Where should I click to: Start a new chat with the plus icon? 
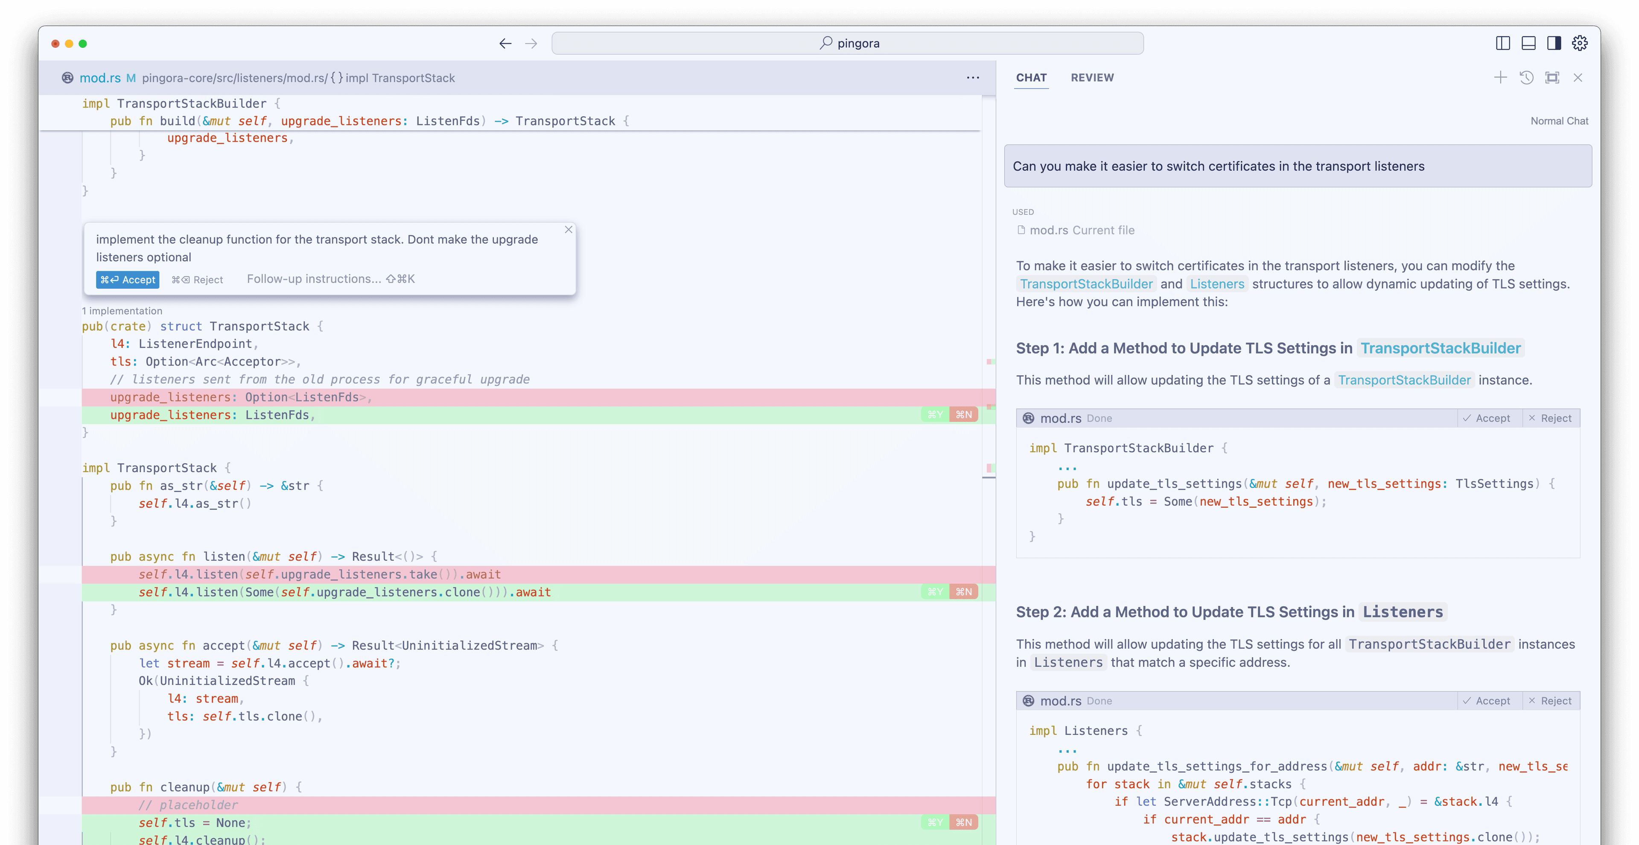1500,78
